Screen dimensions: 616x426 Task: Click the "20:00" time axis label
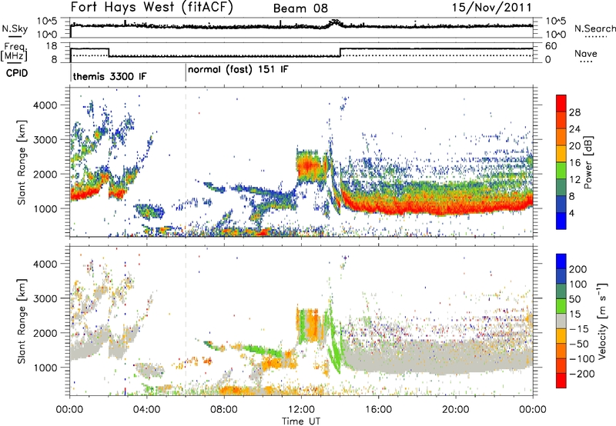456,410
